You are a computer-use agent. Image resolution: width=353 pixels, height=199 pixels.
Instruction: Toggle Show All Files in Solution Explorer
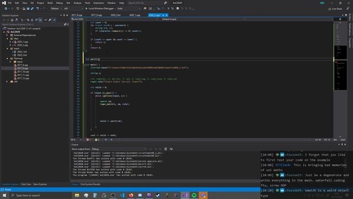pyautogui.click(x=40, y=20)
